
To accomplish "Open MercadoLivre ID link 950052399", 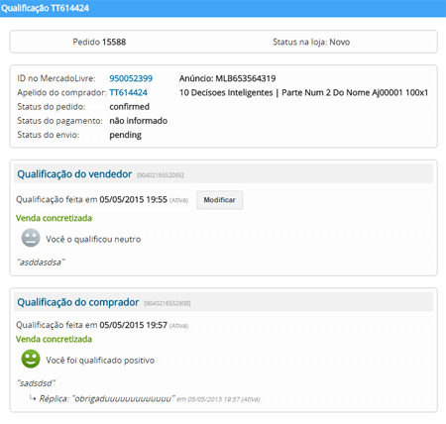I will coord(131,78).
